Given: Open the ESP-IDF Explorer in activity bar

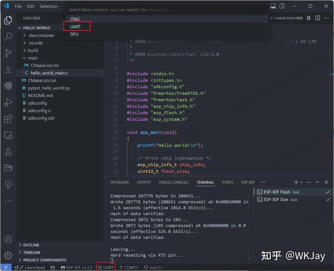Looking at the screenshot, I should (x=8, y=86).
